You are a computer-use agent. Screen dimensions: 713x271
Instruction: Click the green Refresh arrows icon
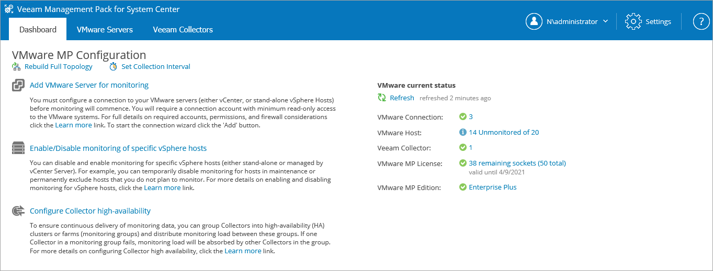[x=382, y=98]
